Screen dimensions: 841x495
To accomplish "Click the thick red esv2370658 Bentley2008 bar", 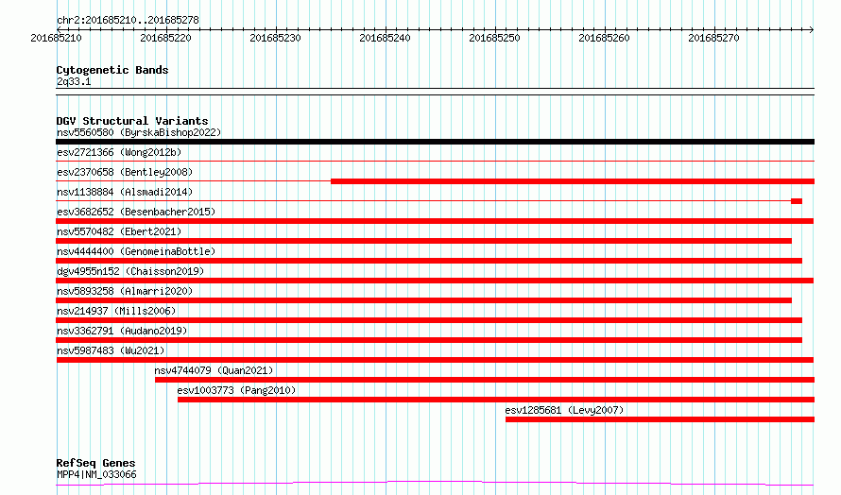I will pos(573,181).
